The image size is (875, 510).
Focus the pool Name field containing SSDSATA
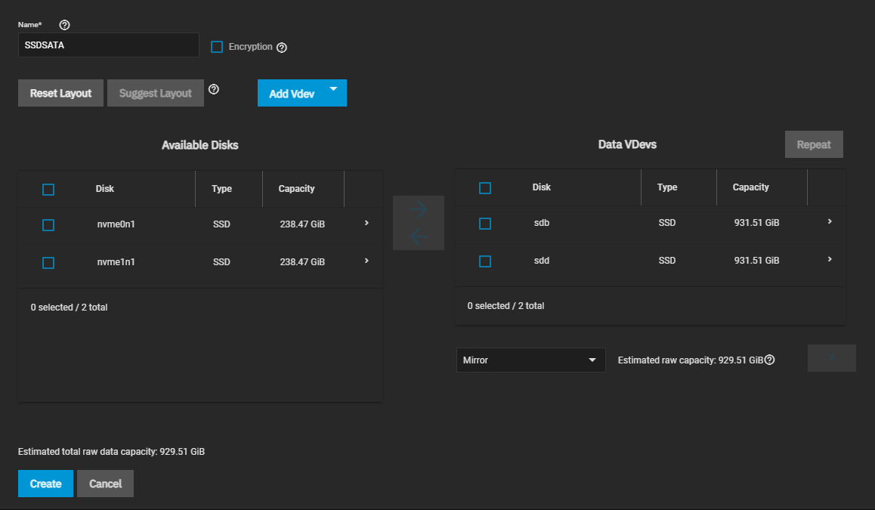[x=108, y=45]
